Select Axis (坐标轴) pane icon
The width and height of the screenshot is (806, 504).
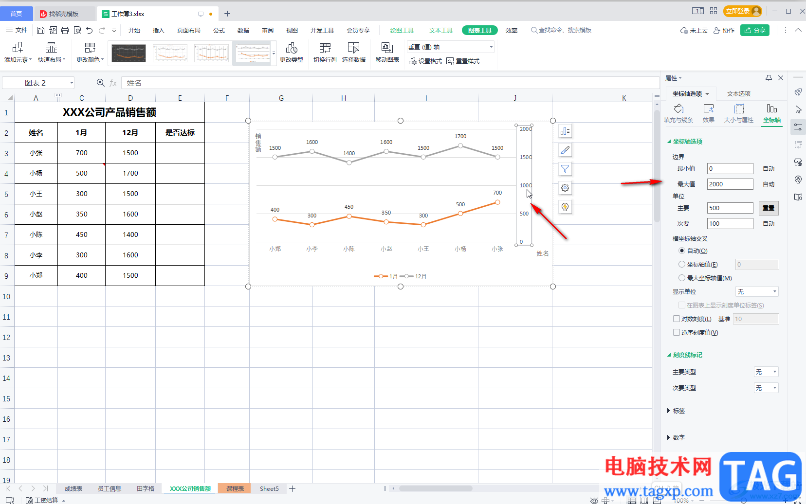pos(772,113)
